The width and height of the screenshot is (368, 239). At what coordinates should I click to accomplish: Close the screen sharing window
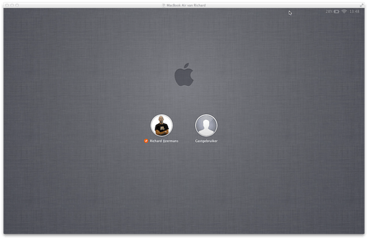7,5
